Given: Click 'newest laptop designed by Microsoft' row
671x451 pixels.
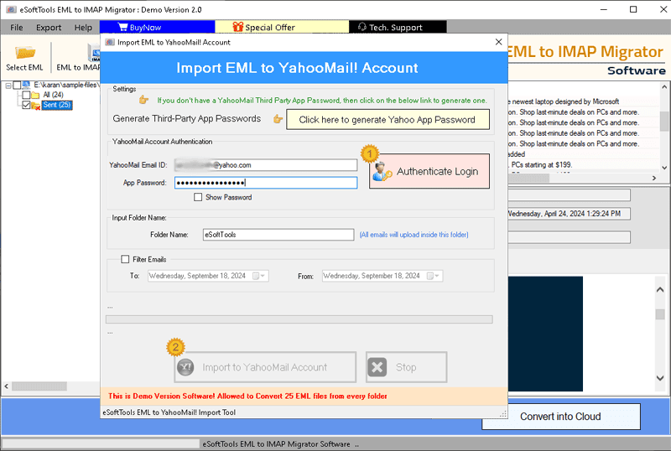Looking at the screenshot, I should (564, 101).
